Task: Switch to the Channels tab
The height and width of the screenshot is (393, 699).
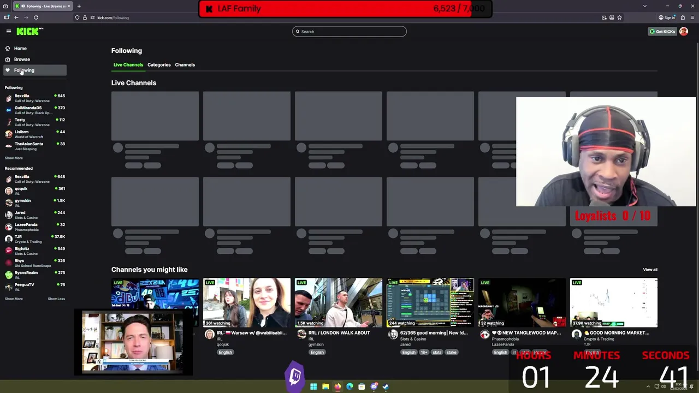Action: point(185,65)
